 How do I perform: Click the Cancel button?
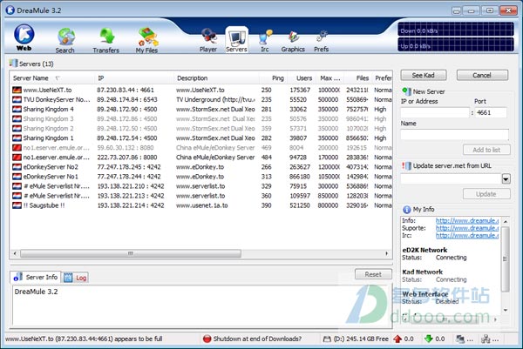click(482, 75)
